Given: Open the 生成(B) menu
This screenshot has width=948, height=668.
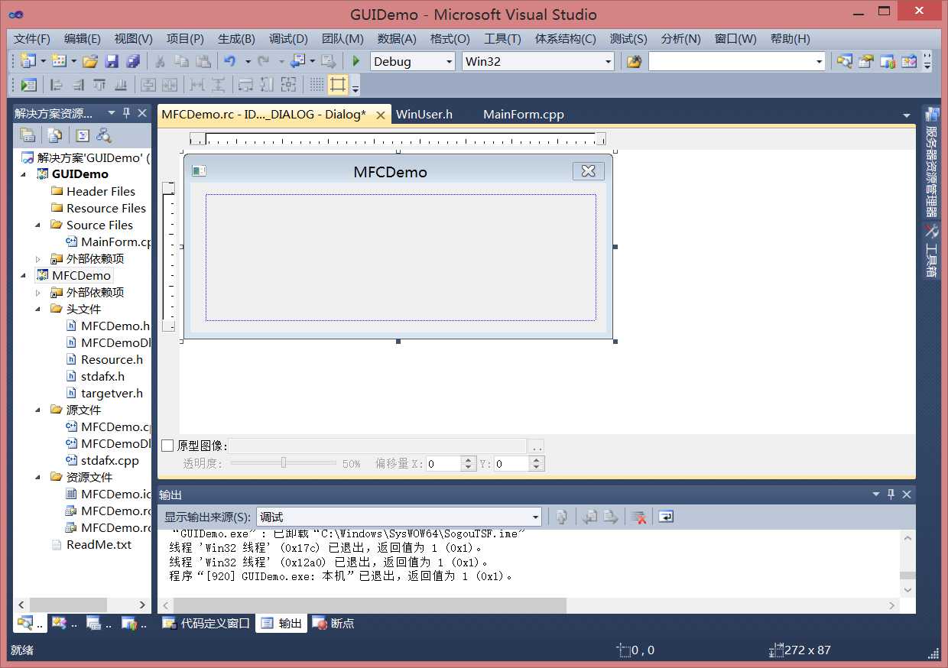Looking at the screenshot, I should 236,38.
